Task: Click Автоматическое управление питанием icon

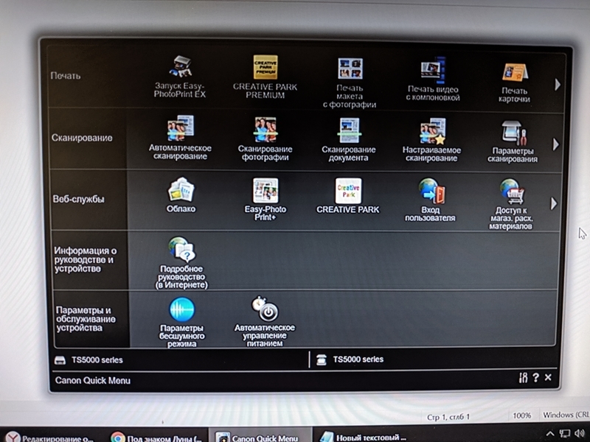Action: click(264, 308)
